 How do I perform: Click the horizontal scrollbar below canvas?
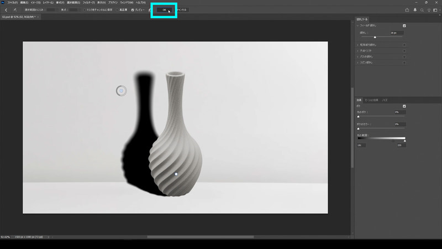pyautogui.click(x=201, y=237)
